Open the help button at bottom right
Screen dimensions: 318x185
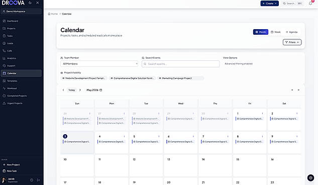click(x=310, y=177)
